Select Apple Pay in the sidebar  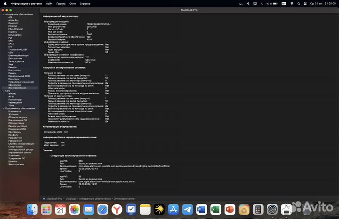(x=14, y=20)
